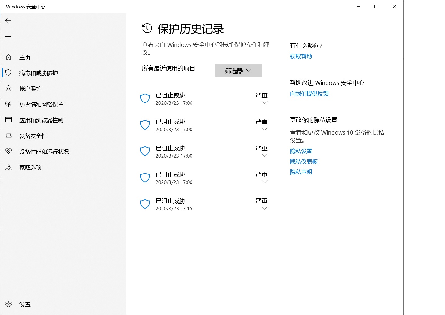Viewport: 445px width, 315px height.
Task: Click the signal icon for 防火墙和网络保护
Action: pyautogui.click(x=9, y=104)
